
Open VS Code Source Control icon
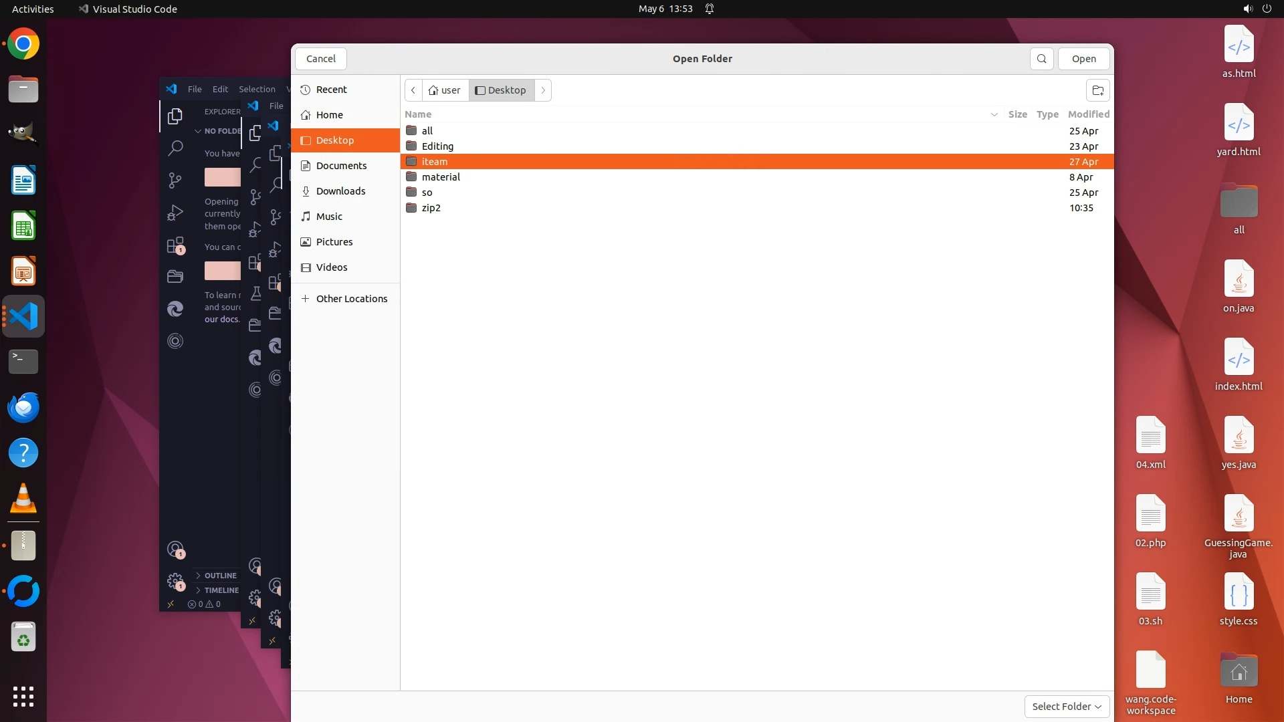click(x=175, y=180)
